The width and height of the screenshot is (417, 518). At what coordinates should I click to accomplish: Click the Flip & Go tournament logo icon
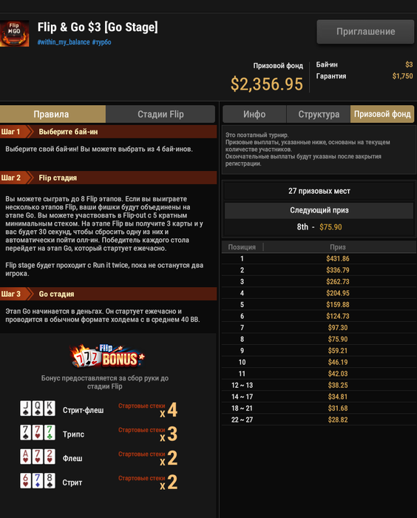point(14,33)
